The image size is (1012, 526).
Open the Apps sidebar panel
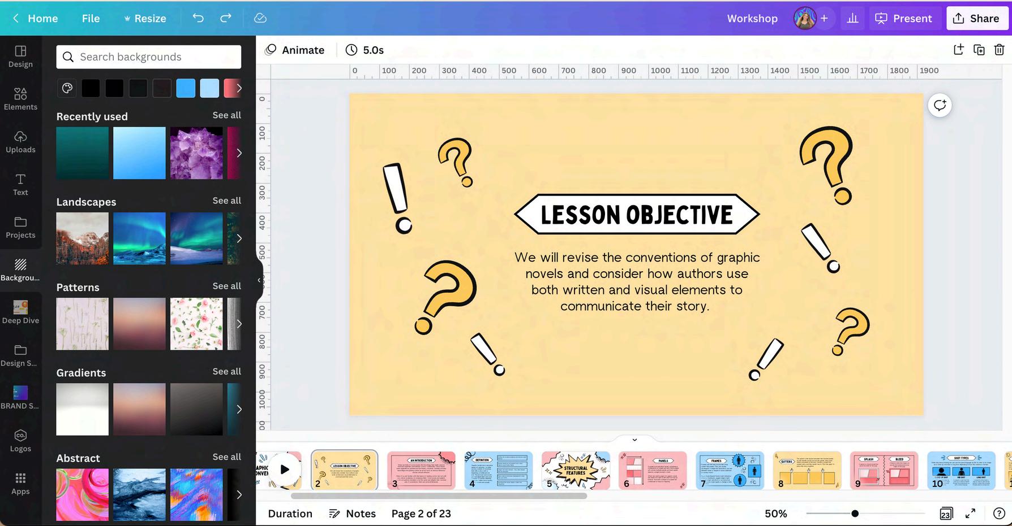click(x=20, y=484)
